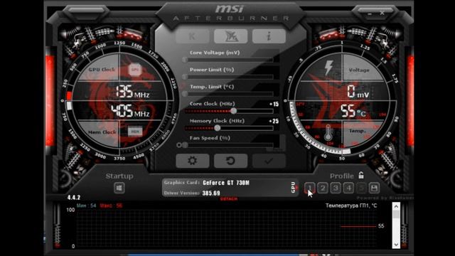Click the thermometer temperature icon
The height and width of the screenshot is (256, 455).
coord(328,133)
